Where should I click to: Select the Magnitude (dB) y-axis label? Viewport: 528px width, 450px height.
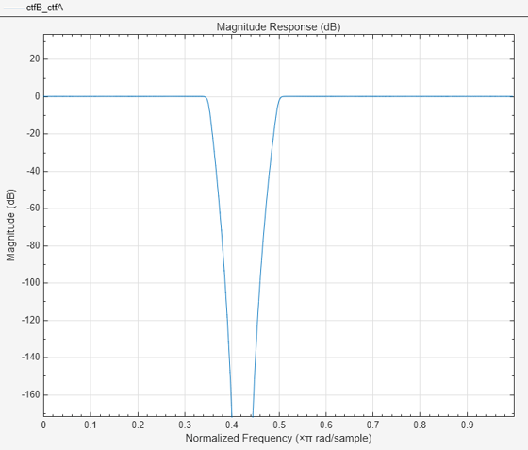tap(10, 225)
